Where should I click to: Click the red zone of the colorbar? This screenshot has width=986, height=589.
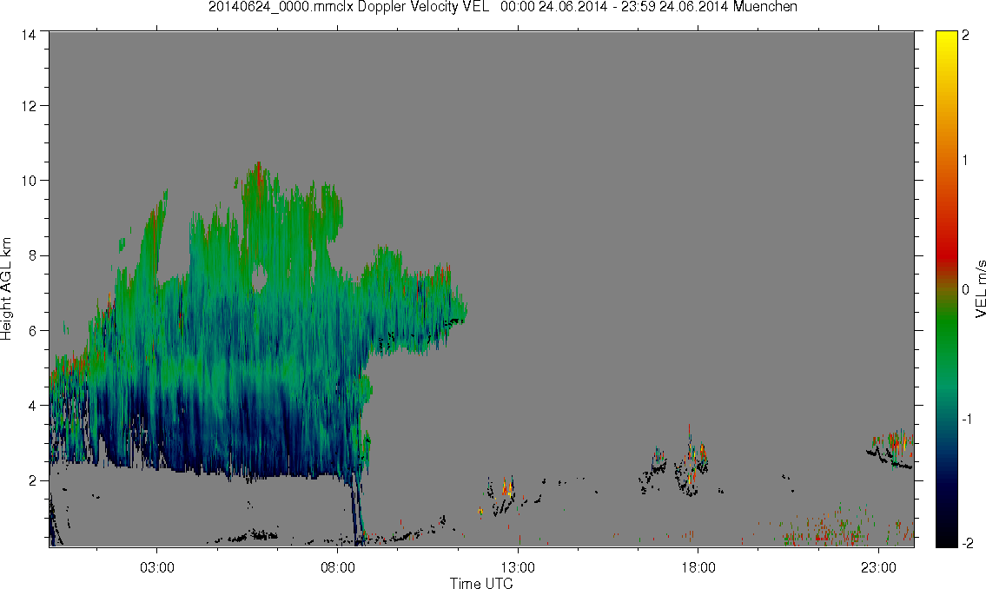pos(946,255)
